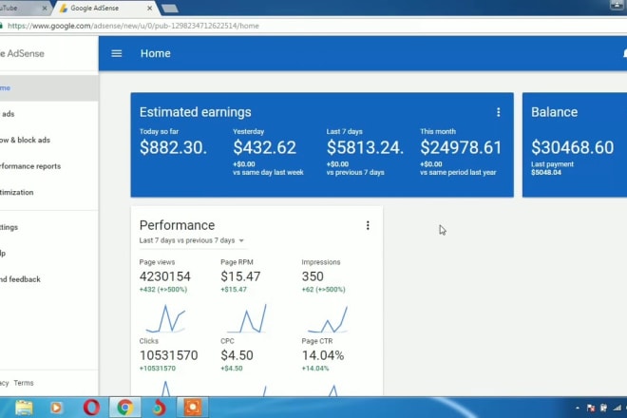Click Page RPM value $15.47
Viewport: 627px width, 418px height.
click(240, 276)
